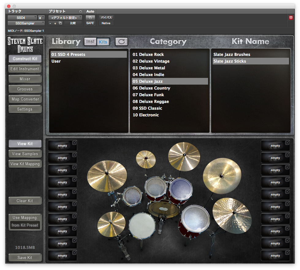Click the View Samples button
The height and width of the screenshot is (270, 300).
(x=25, y=154)
